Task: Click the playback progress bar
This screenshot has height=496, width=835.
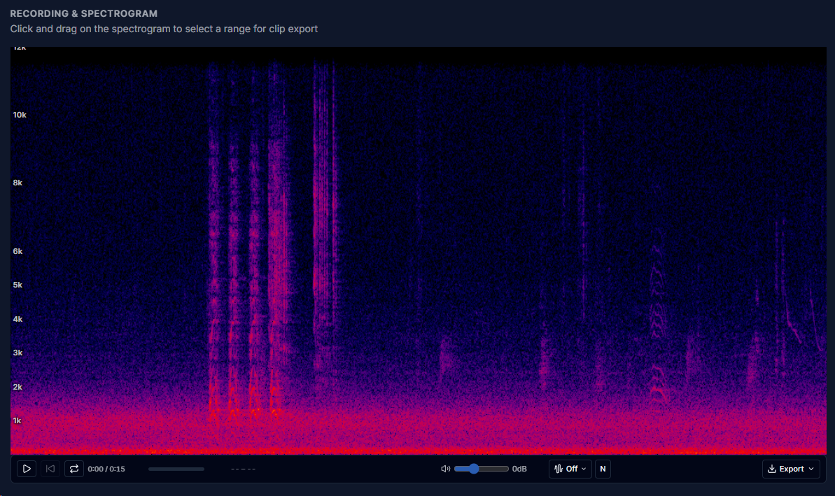Action: pos(176,469)
